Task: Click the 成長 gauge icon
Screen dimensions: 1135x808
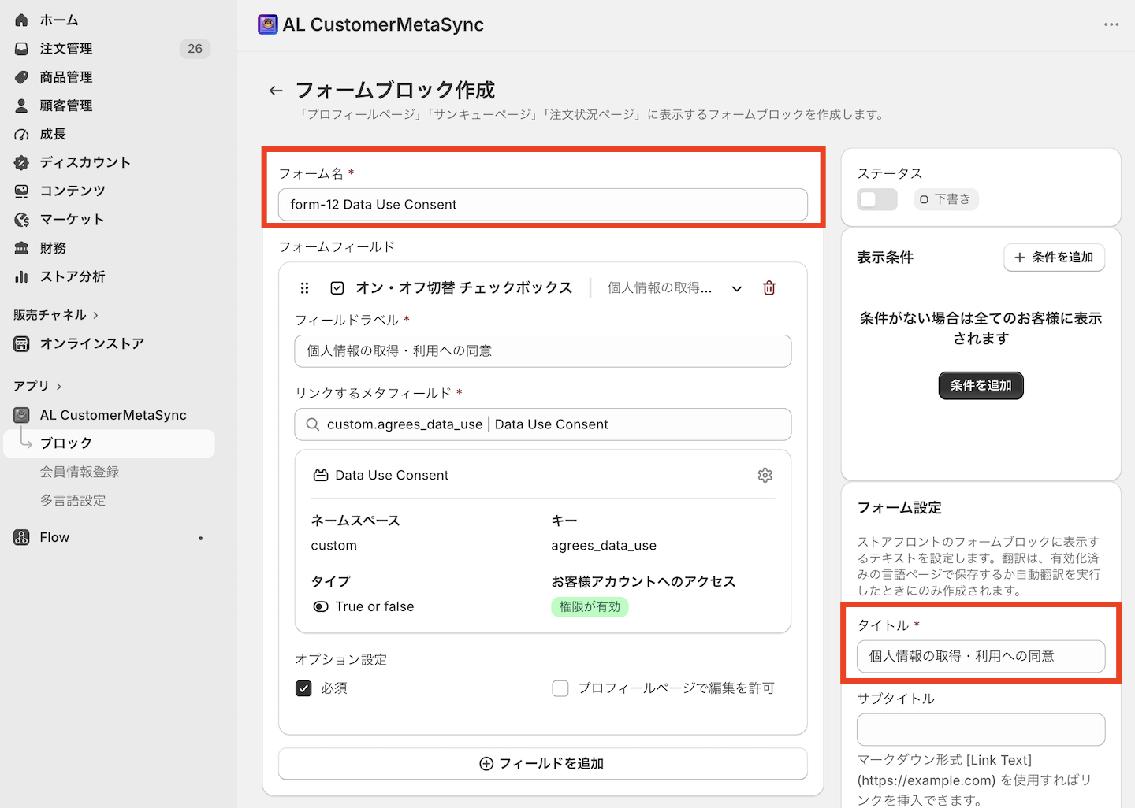Action: click(x=21, y=135)
